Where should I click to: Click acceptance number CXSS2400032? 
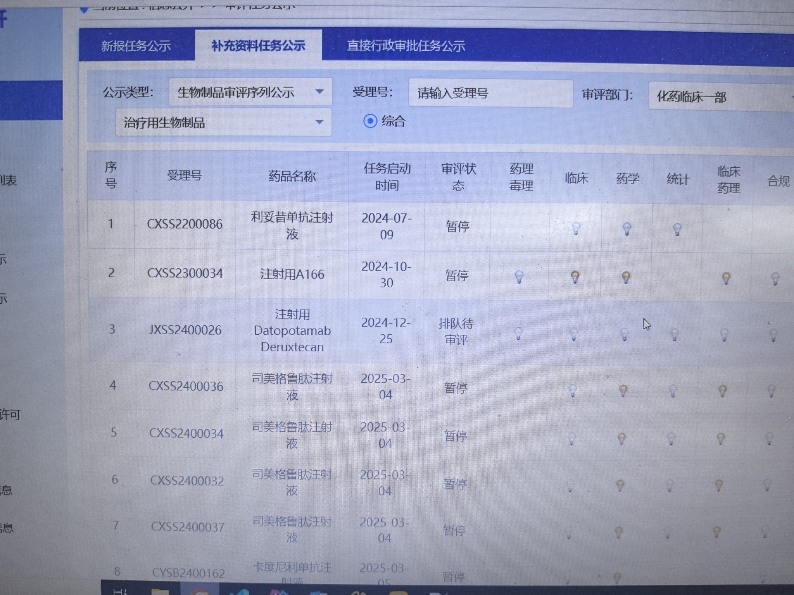click(187, 481)
